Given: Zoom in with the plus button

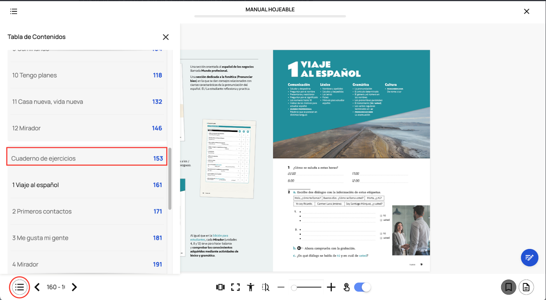Looking at the screenshot, I should (x=331, y=287).
